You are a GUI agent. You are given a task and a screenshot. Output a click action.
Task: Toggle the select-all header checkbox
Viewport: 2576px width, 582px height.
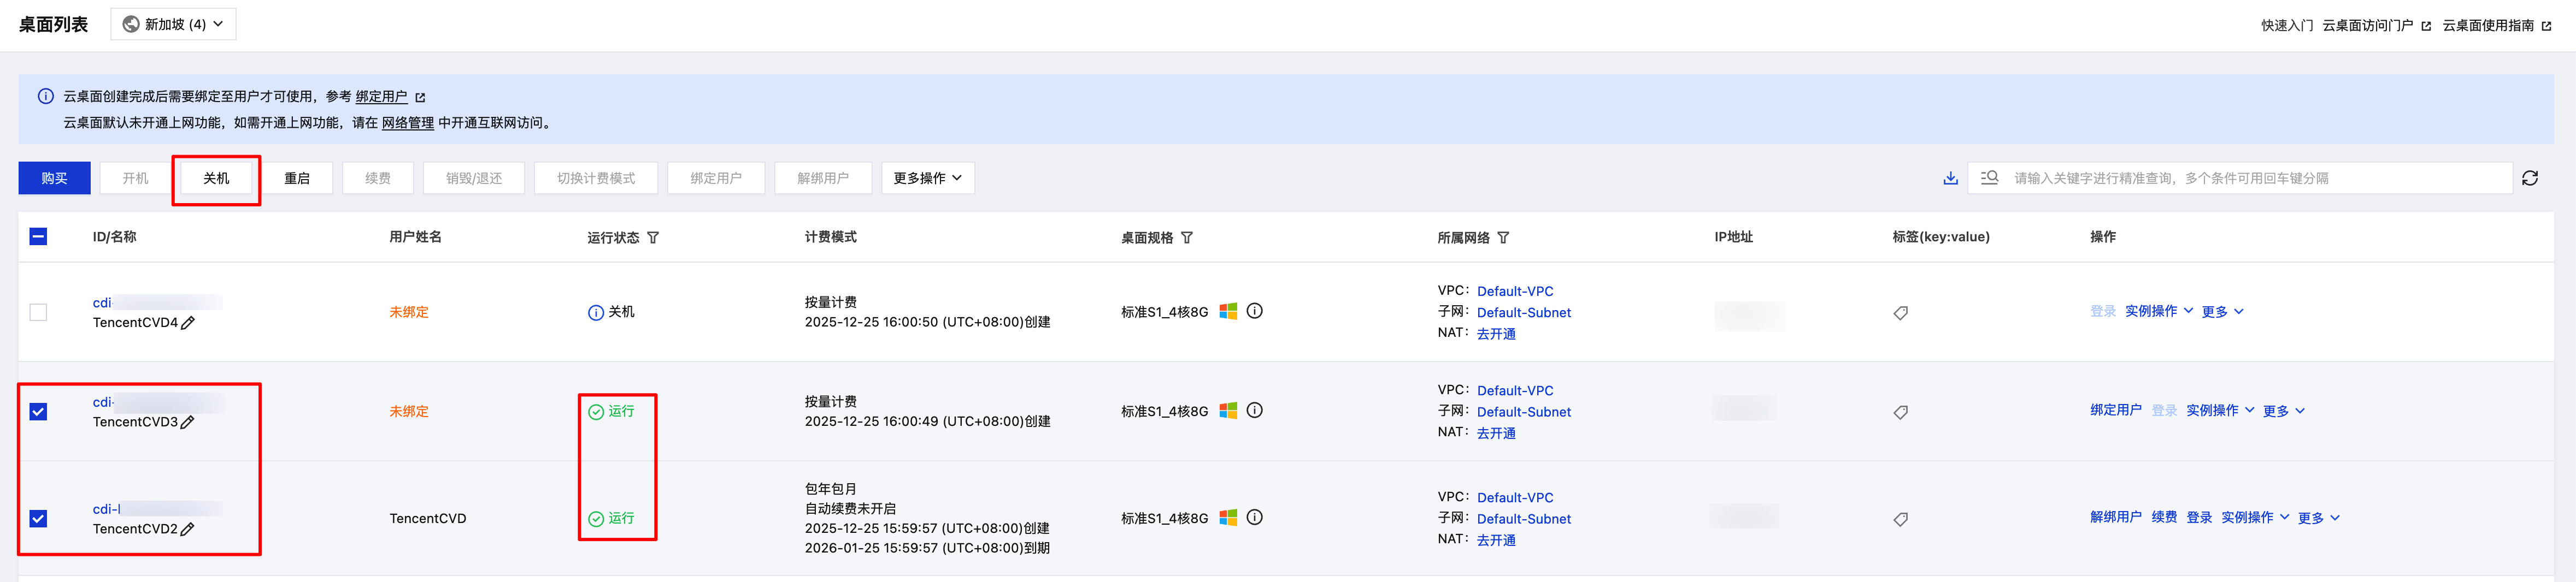click(38, 236)
